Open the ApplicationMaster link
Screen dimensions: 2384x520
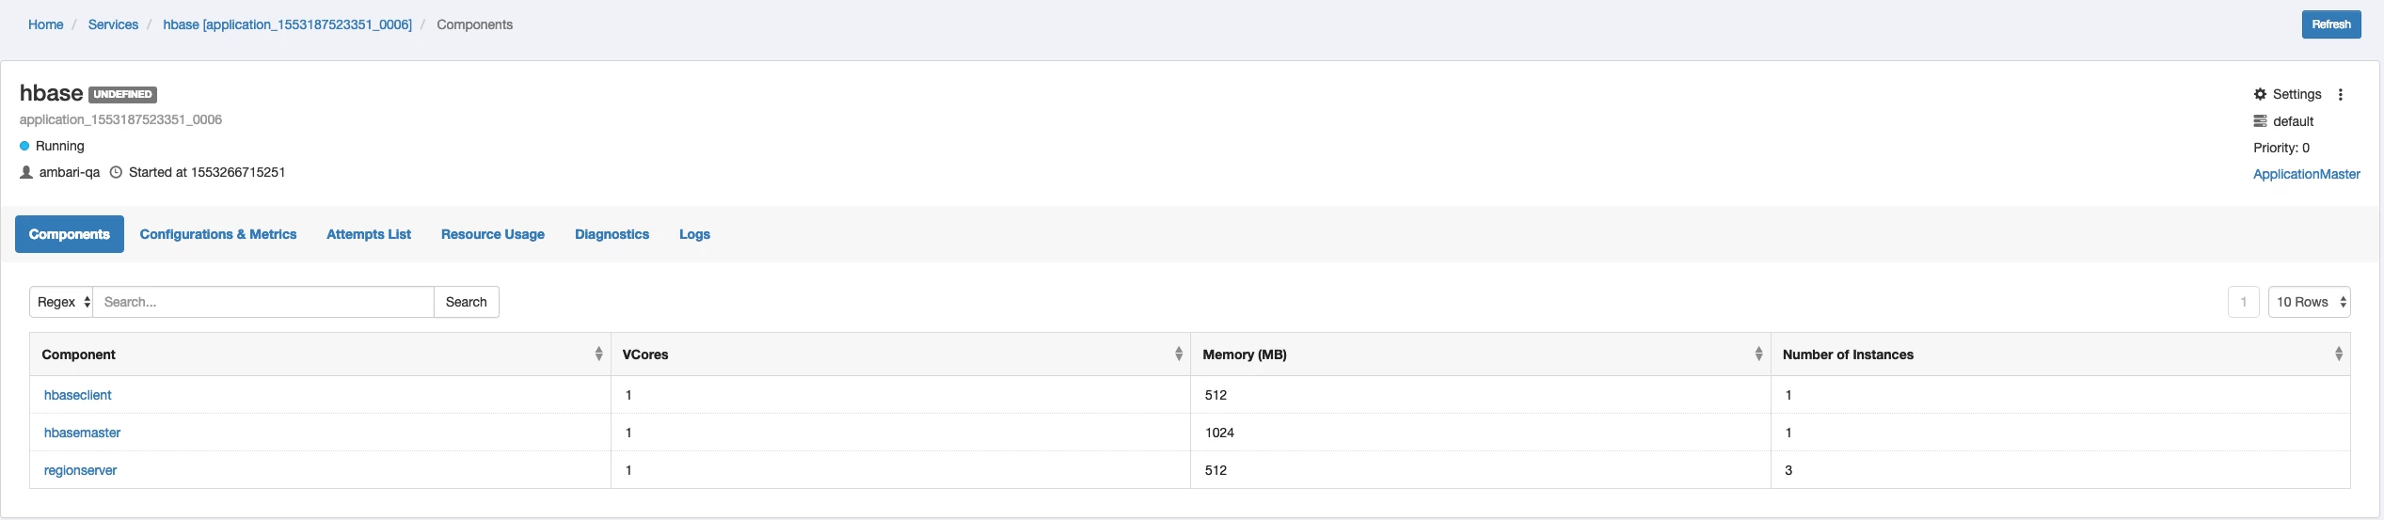pos(2307,174)
